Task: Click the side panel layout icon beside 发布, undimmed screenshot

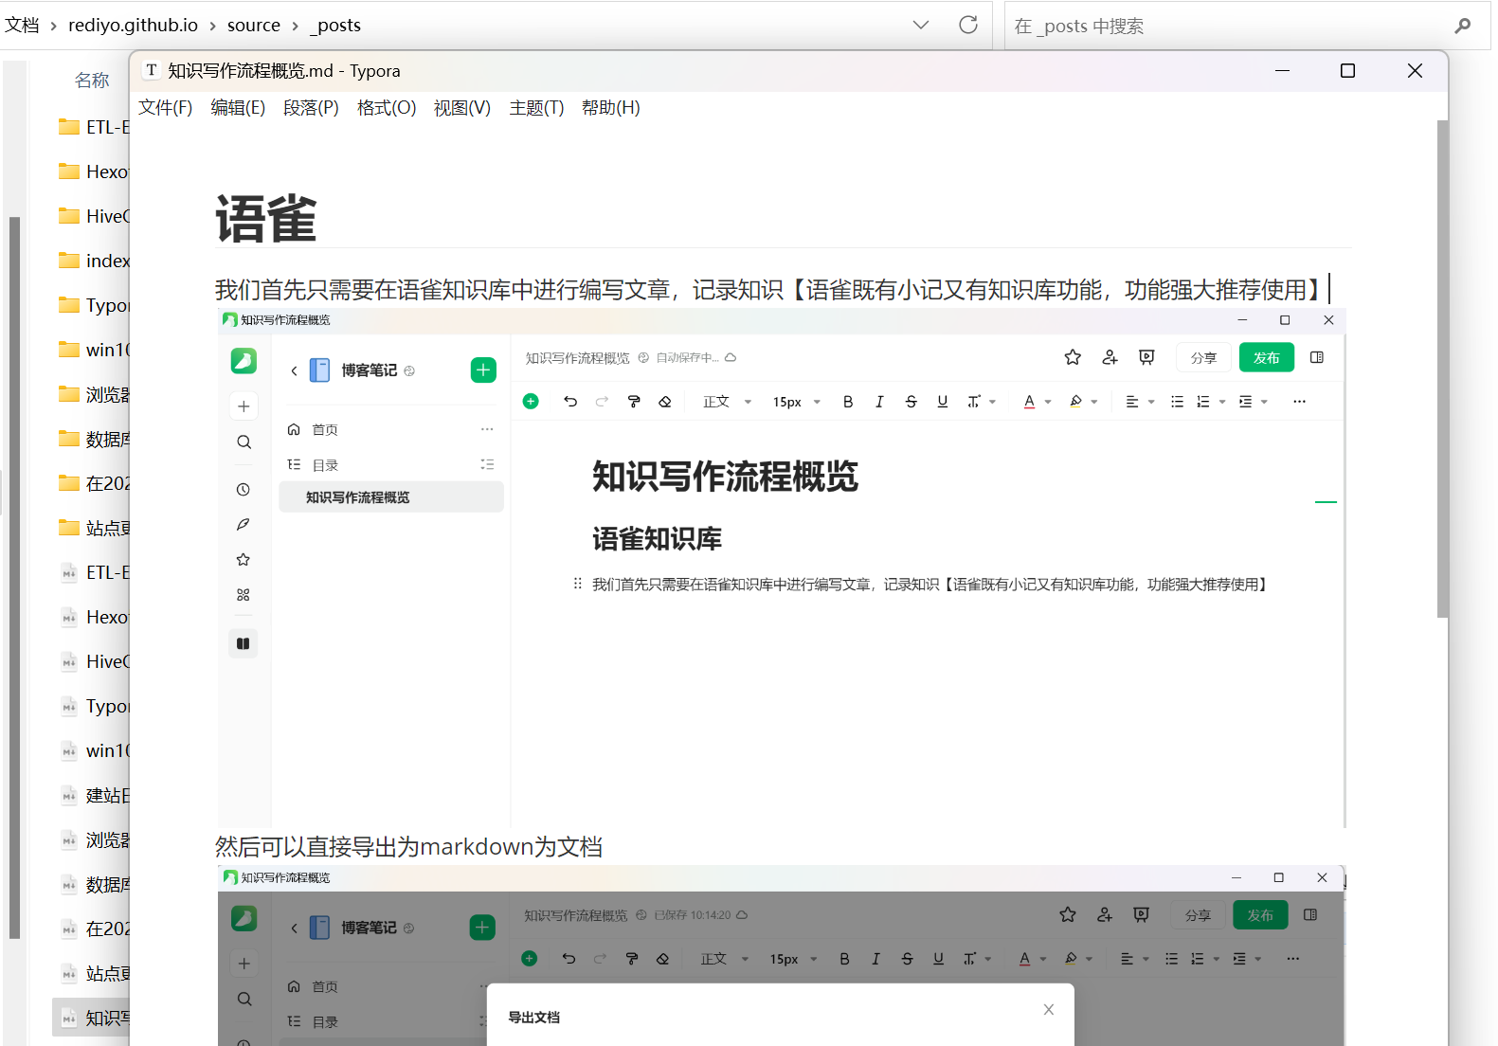Action: tap(1316, 357)
